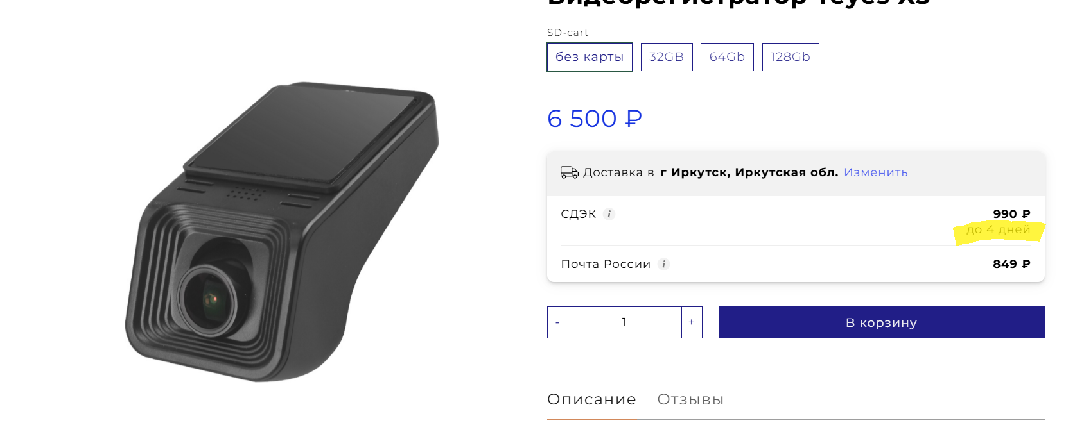Viewport: 1075px width, 432px height.
Task: Open the Почта России info icon
Action: click(x=664, y=264)
